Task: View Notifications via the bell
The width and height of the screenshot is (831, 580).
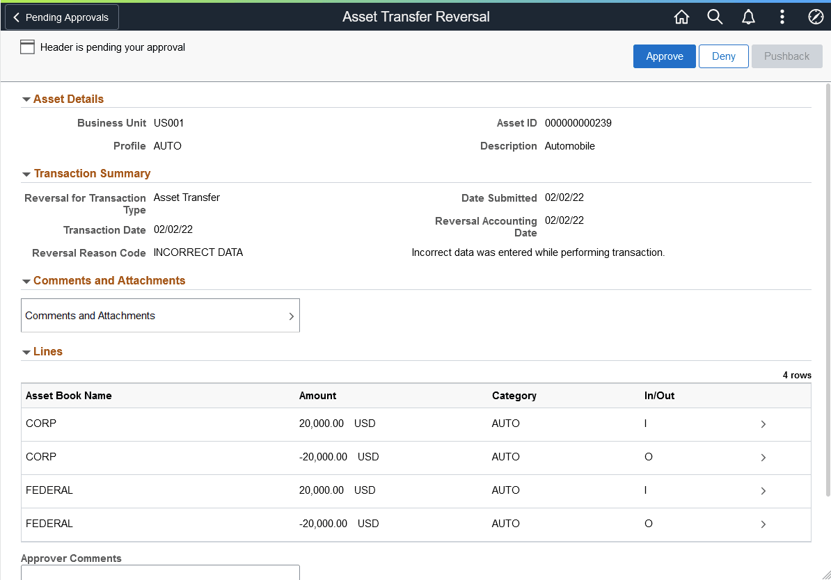Action: (x=748, y=16)
